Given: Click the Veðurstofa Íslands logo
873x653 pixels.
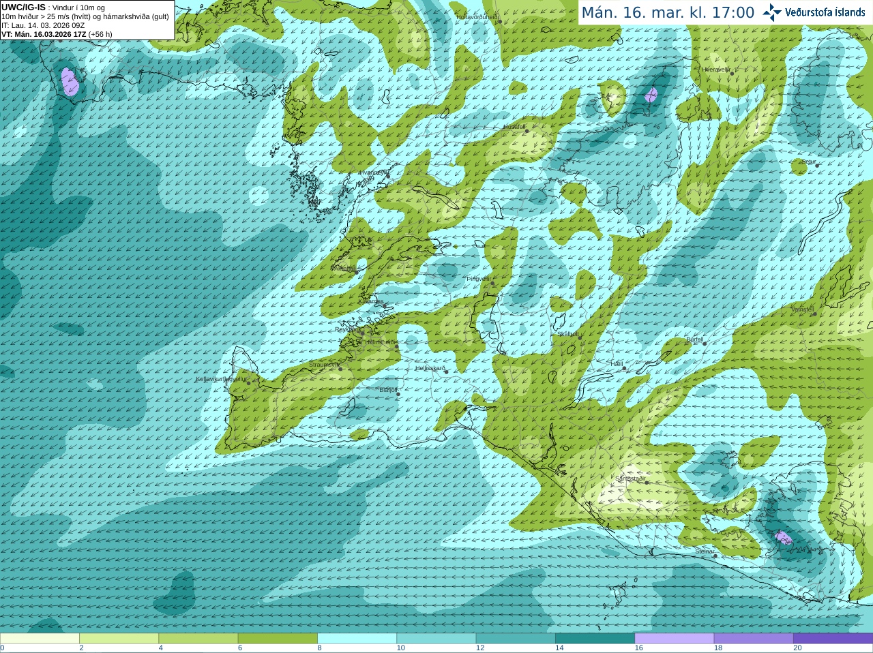Looking at the screenshot, I should coord(814,12).
